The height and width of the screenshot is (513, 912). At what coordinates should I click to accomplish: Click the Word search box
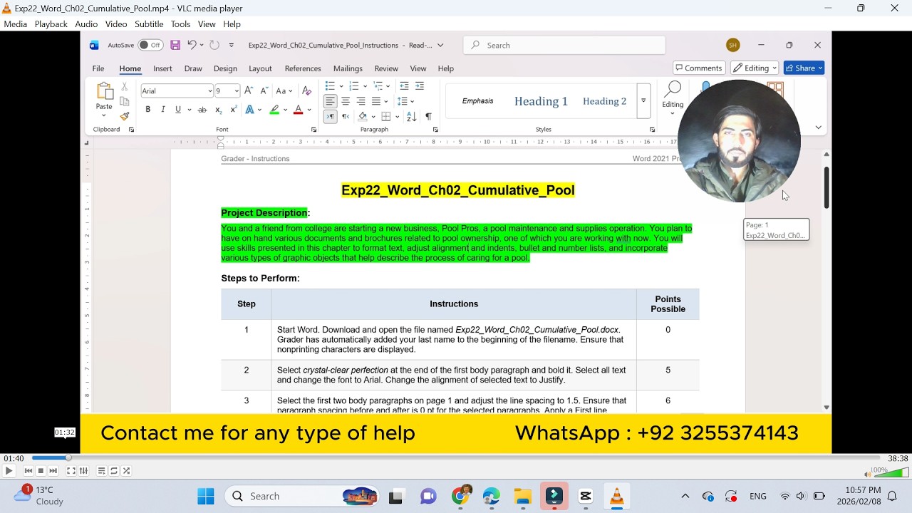coord(564,45)
